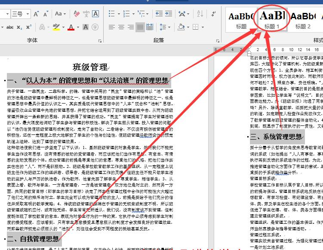Apply the red font color
This screenshot has width=323, height=250.
pyautogui.click(x=71, y=27)
